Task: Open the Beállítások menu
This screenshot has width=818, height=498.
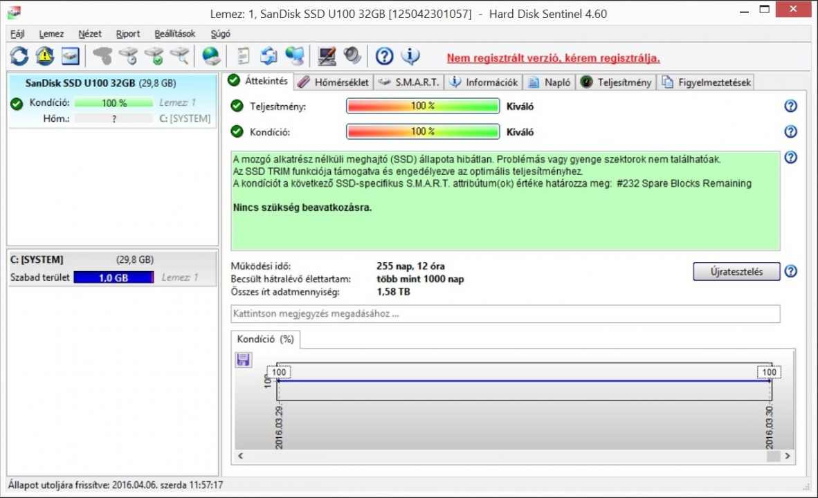Action: point(175,33)
